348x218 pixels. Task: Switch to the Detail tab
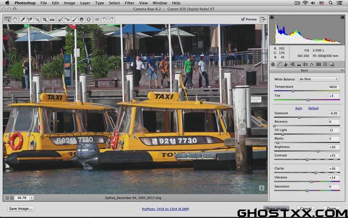coord(286,64)
